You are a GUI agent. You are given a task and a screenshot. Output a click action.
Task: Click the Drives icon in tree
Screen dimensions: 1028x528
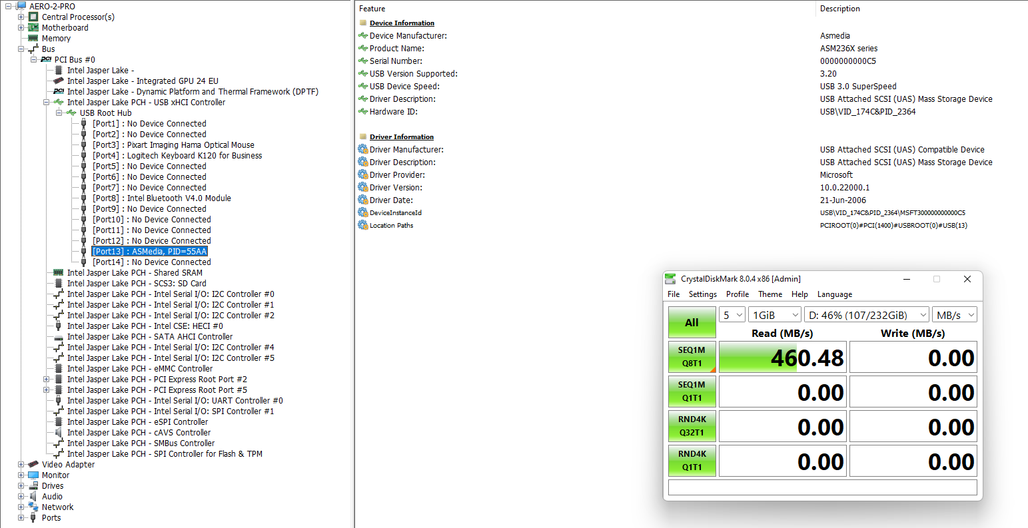(x=33, y=485)
